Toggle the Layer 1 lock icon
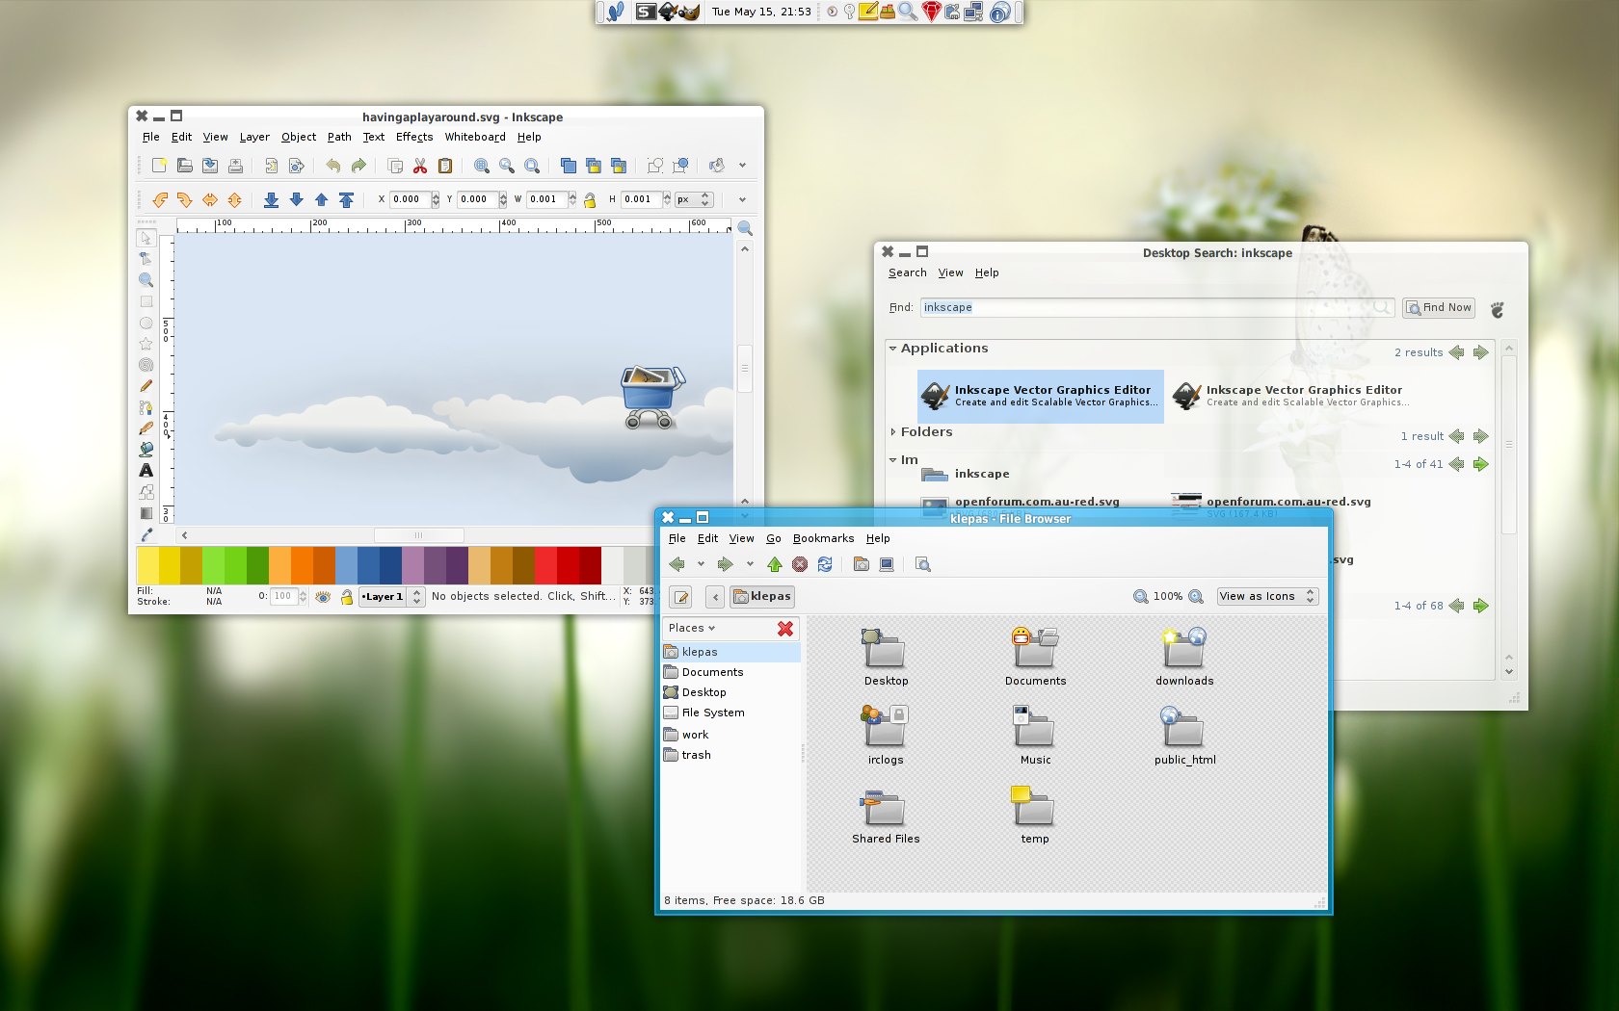The width and height of the screenshot is (1619, 1011). [x=347, y=597]
